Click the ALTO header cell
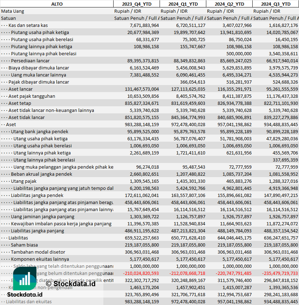 pos(57,4)
